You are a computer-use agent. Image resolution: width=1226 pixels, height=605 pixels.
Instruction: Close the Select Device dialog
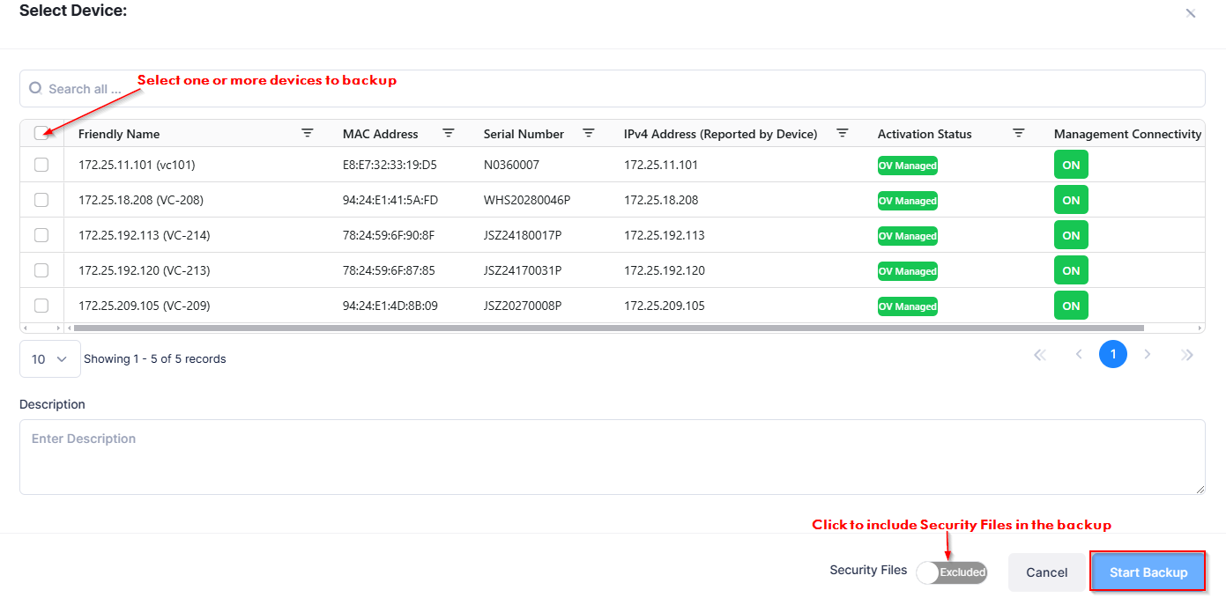coord(1191,13)
